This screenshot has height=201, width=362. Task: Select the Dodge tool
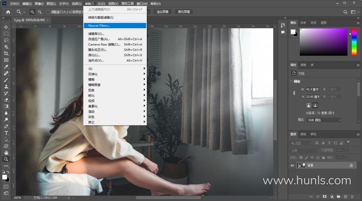click(x=6, y=120)
